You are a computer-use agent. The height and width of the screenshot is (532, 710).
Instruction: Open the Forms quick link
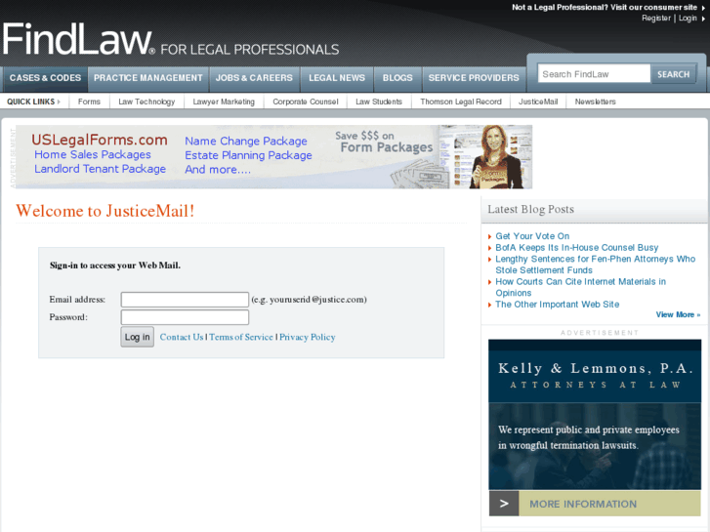tap(89, 102)
